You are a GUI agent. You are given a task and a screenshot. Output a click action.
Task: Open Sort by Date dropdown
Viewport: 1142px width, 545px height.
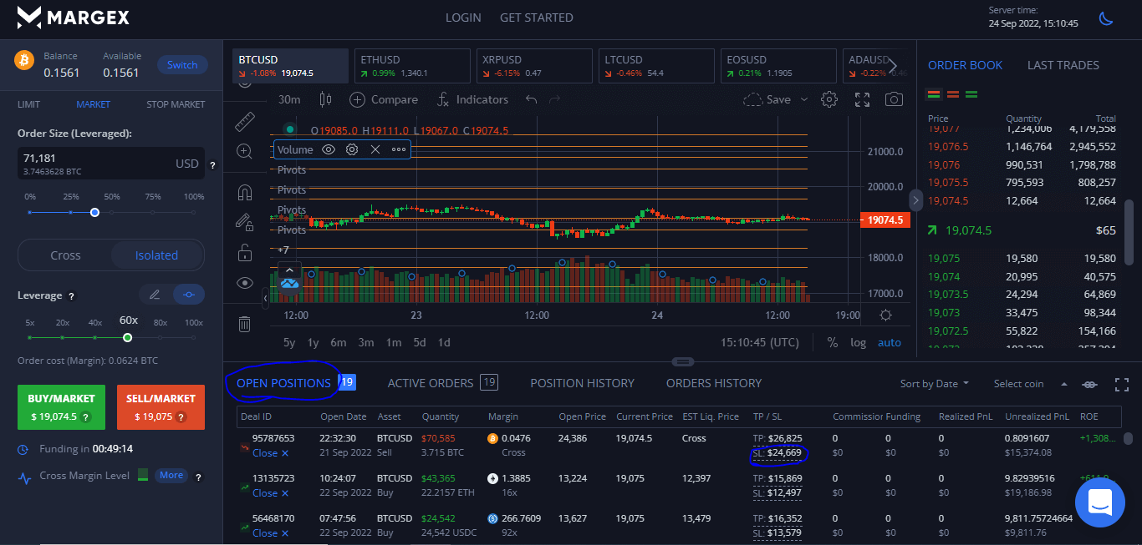coord(935,384)
